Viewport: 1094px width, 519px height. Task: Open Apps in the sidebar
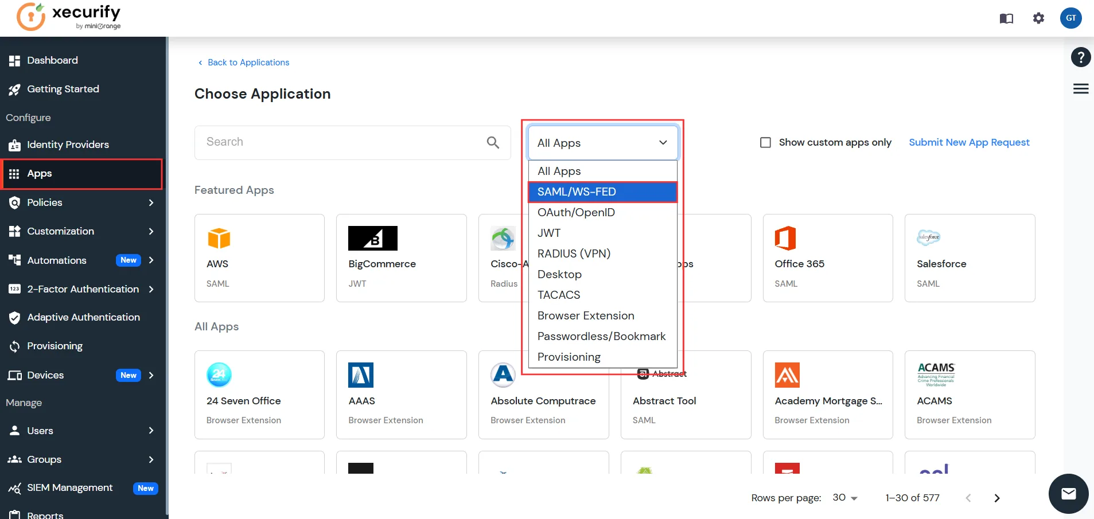(x=83, y=174)
